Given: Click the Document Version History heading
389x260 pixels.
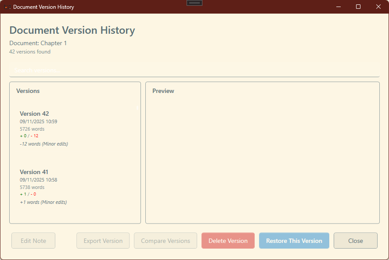Looking at the screenshot, I should point(72,30).
